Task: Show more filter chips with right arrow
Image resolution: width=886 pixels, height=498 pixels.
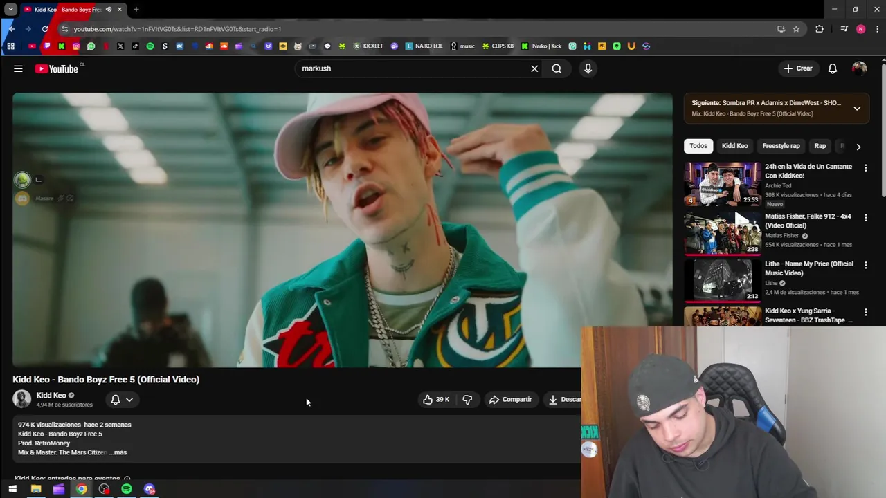Action: point(858,147)
